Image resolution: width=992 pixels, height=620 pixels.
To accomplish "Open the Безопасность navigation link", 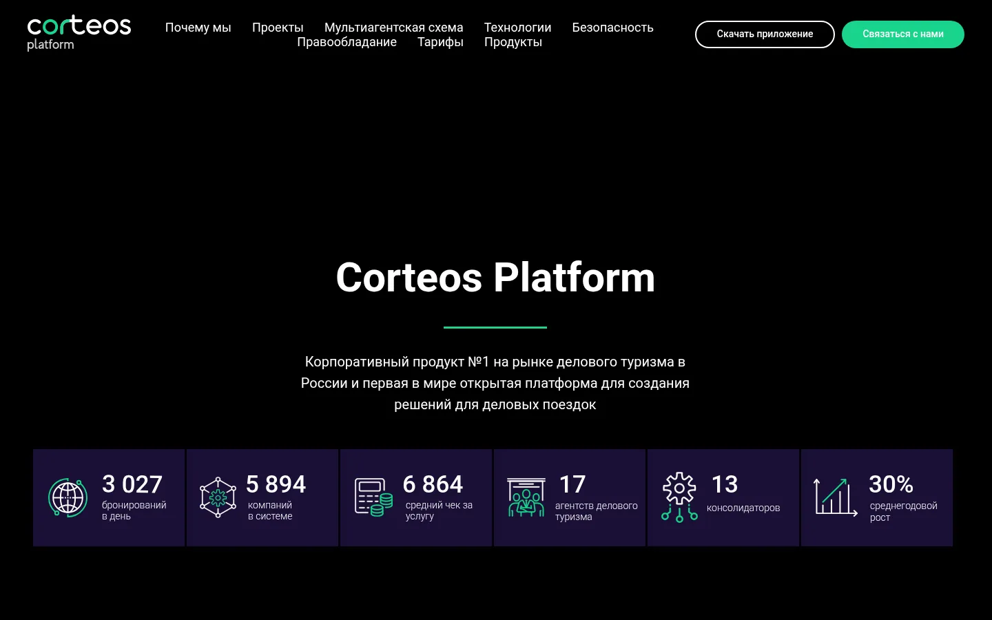I will tap(613, 28).
